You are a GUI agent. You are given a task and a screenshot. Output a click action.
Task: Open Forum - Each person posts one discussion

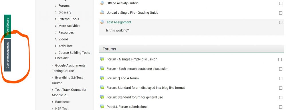138,69
